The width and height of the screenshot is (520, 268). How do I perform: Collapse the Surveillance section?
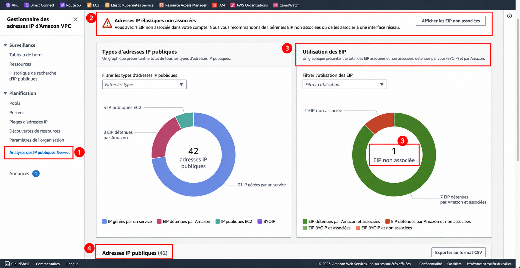click(x=5, y=45)
